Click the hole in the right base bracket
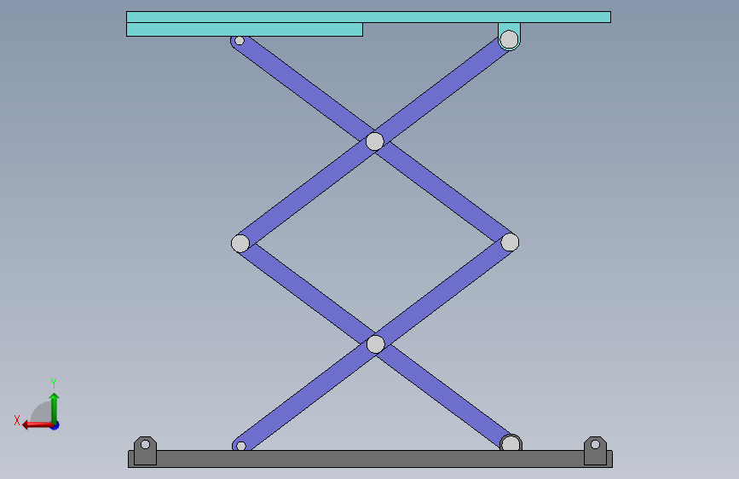739x479 pixels. (x=595, y=444)
